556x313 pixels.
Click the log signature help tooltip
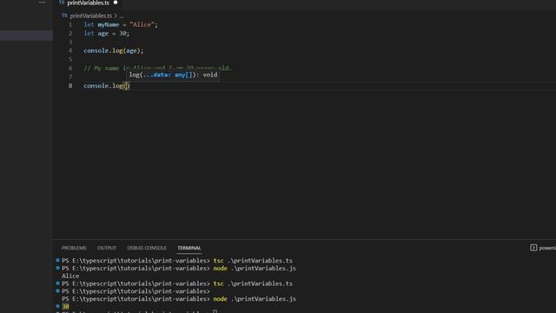click(x=173, y=75)
